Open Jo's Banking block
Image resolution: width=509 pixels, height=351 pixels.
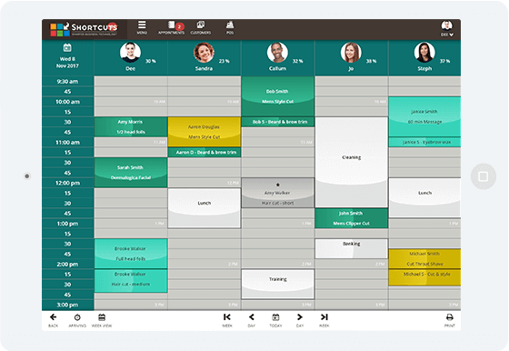[351, 249]
